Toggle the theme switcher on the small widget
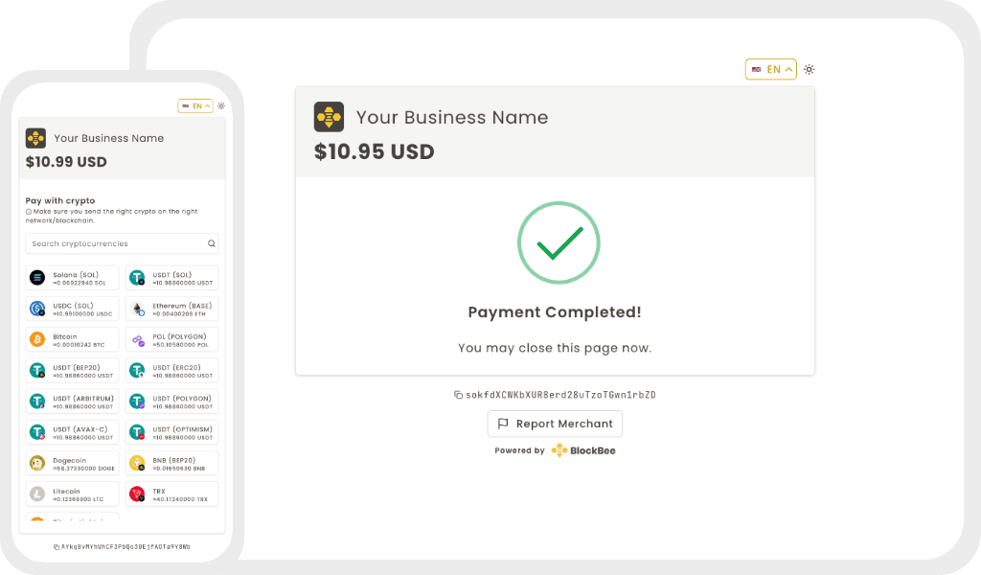981x575 pixels. point(220,105)
